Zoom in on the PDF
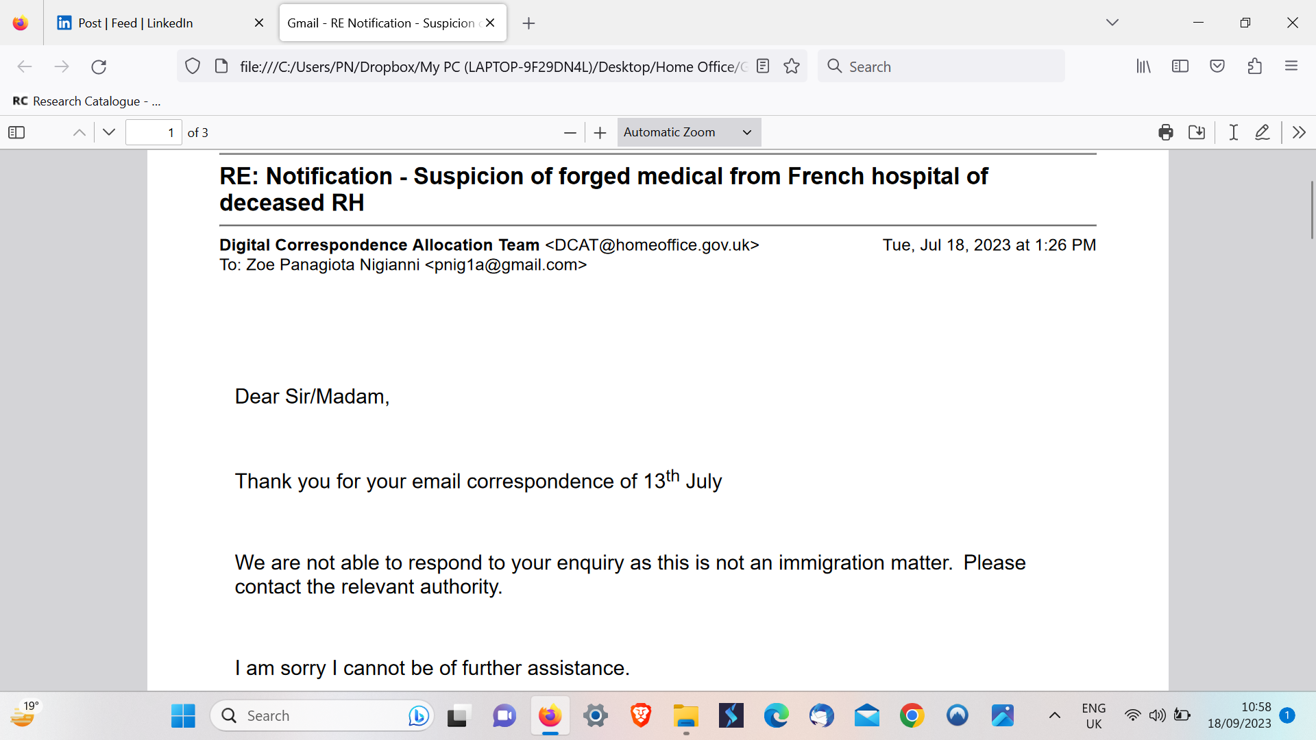1316x740 pixels. [x=600, y=132]
